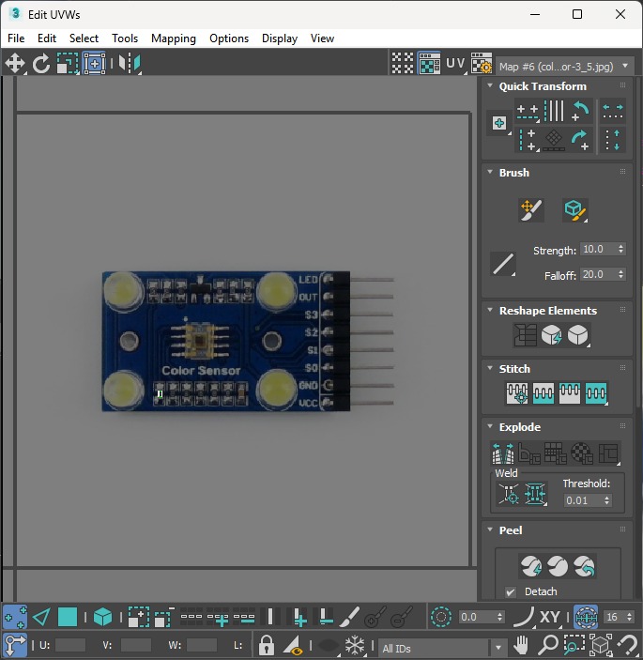Image resolution: width=643 pixels, height=660 pixels.
Task: Select the Rotate Selected Subobject tool
Action: click(40, 64)
